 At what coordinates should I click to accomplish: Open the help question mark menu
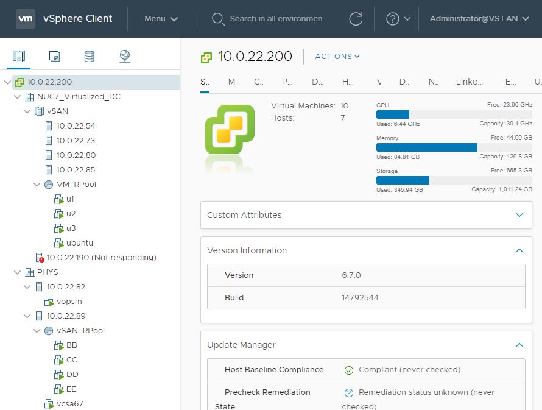click(398, 19)
